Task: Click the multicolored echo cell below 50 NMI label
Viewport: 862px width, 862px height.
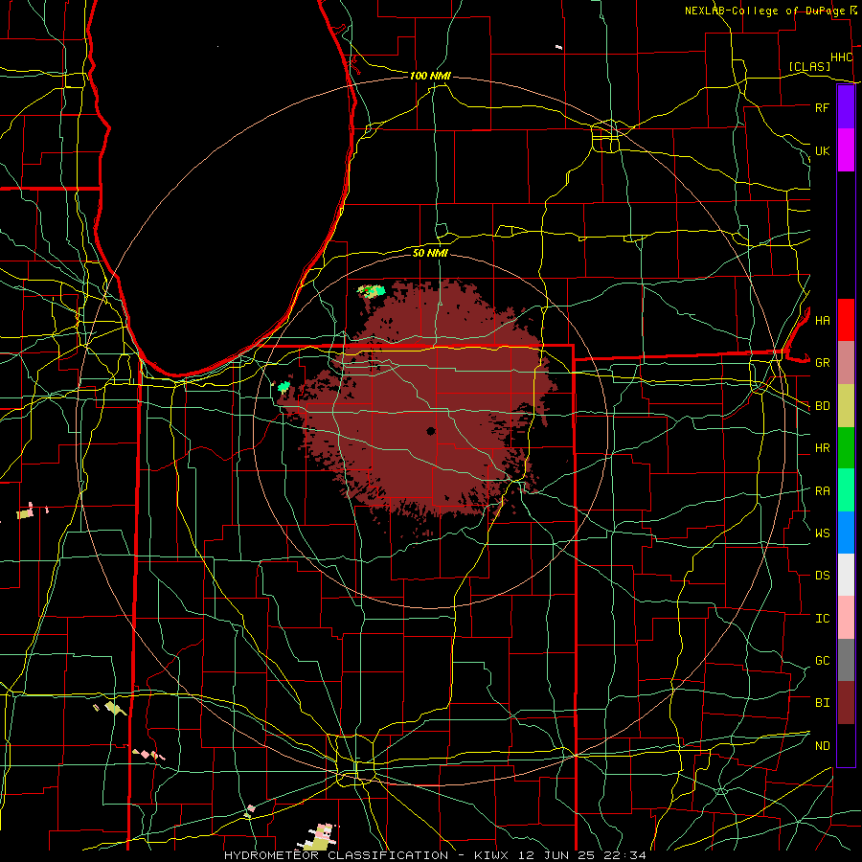Action: point(371,291)
